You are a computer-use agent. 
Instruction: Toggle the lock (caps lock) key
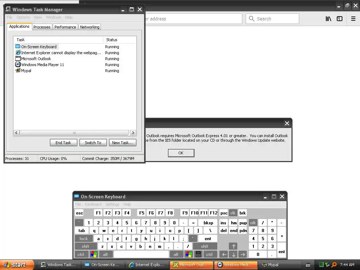(84, 239)
